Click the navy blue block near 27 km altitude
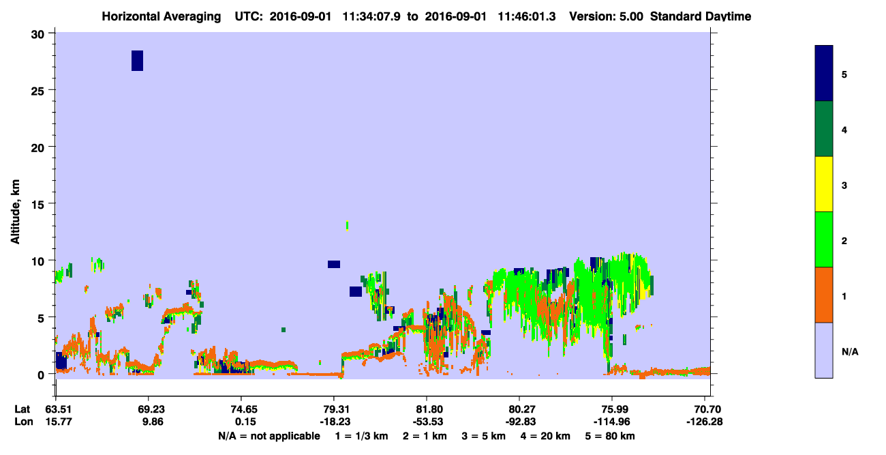 click(x=137, y=61)
